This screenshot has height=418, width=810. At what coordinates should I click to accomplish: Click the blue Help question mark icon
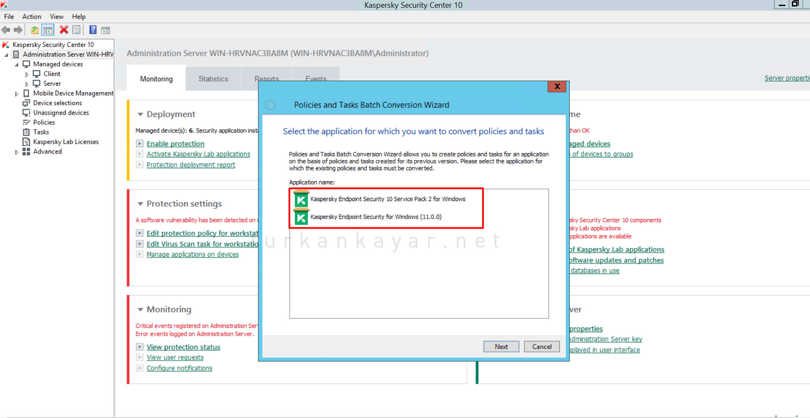92,30
